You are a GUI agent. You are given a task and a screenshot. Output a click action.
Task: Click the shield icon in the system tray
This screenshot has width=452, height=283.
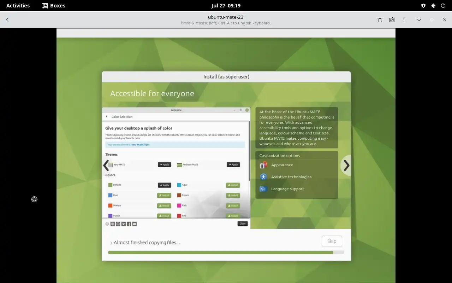(423, 6)
